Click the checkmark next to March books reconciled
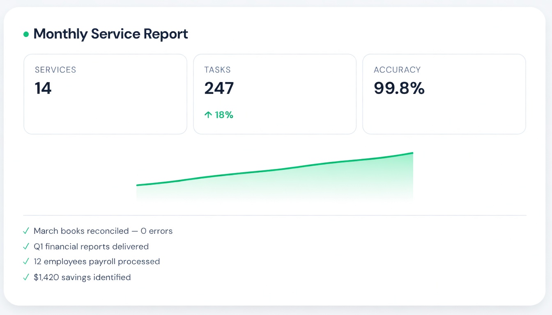Viewport: 552px width, 315px height. (26, 231)
